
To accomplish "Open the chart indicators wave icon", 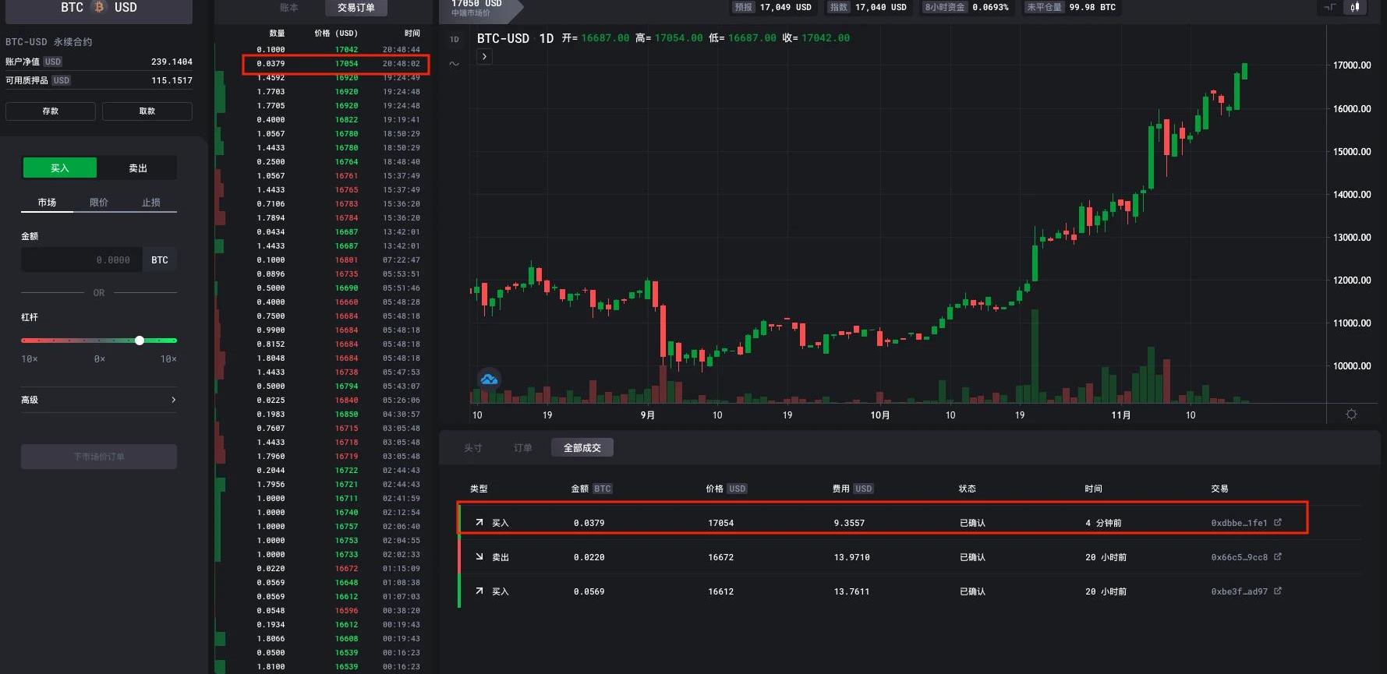I will pyautogui.click(x=455, y=63).
